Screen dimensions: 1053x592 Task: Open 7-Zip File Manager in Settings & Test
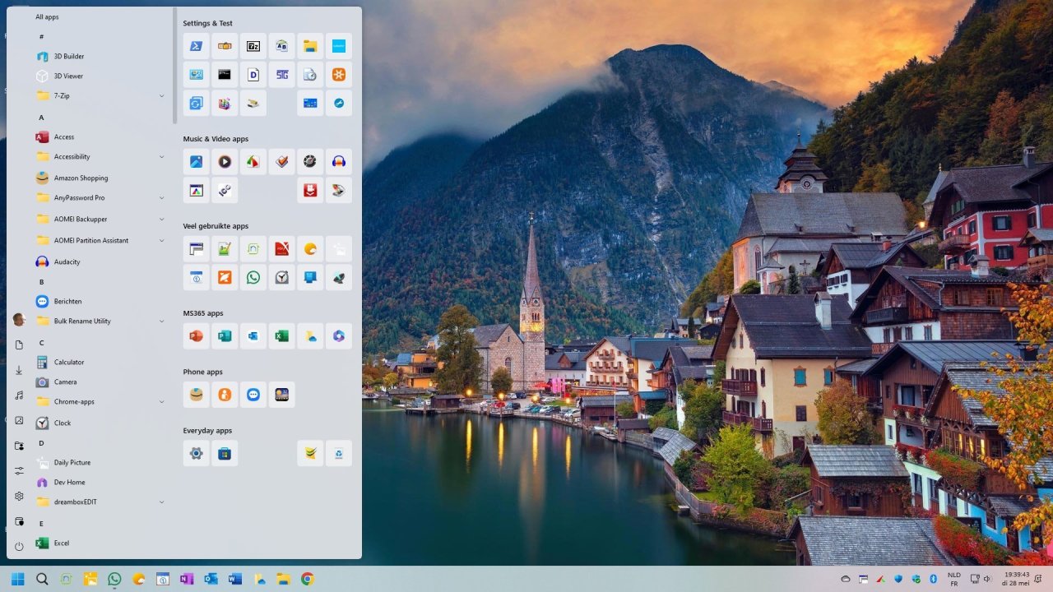[253, 45]
